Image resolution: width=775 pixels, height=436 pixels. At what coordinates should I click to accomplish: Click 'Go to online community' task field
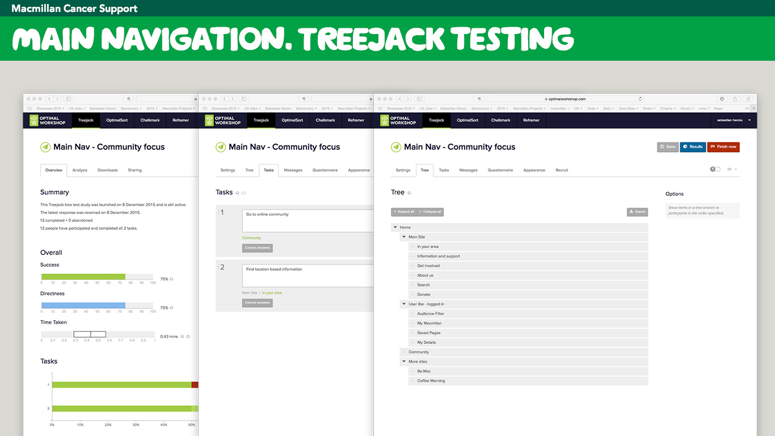click(308, 221)
